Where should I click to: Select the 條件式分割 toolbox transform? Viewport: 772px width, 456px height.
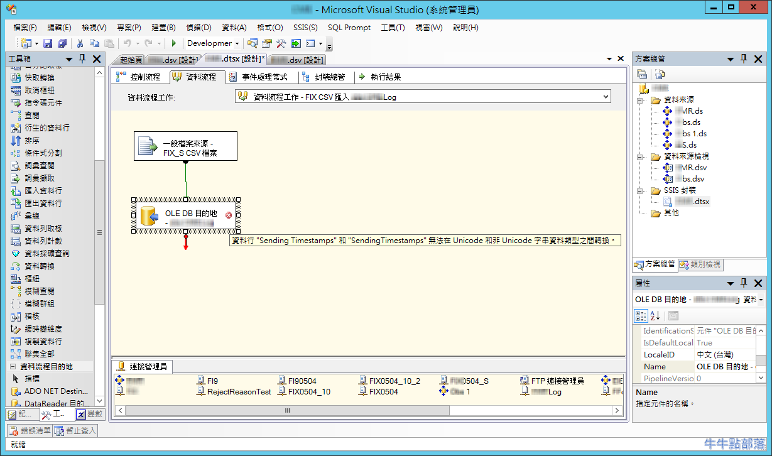[x=43, y=153]
